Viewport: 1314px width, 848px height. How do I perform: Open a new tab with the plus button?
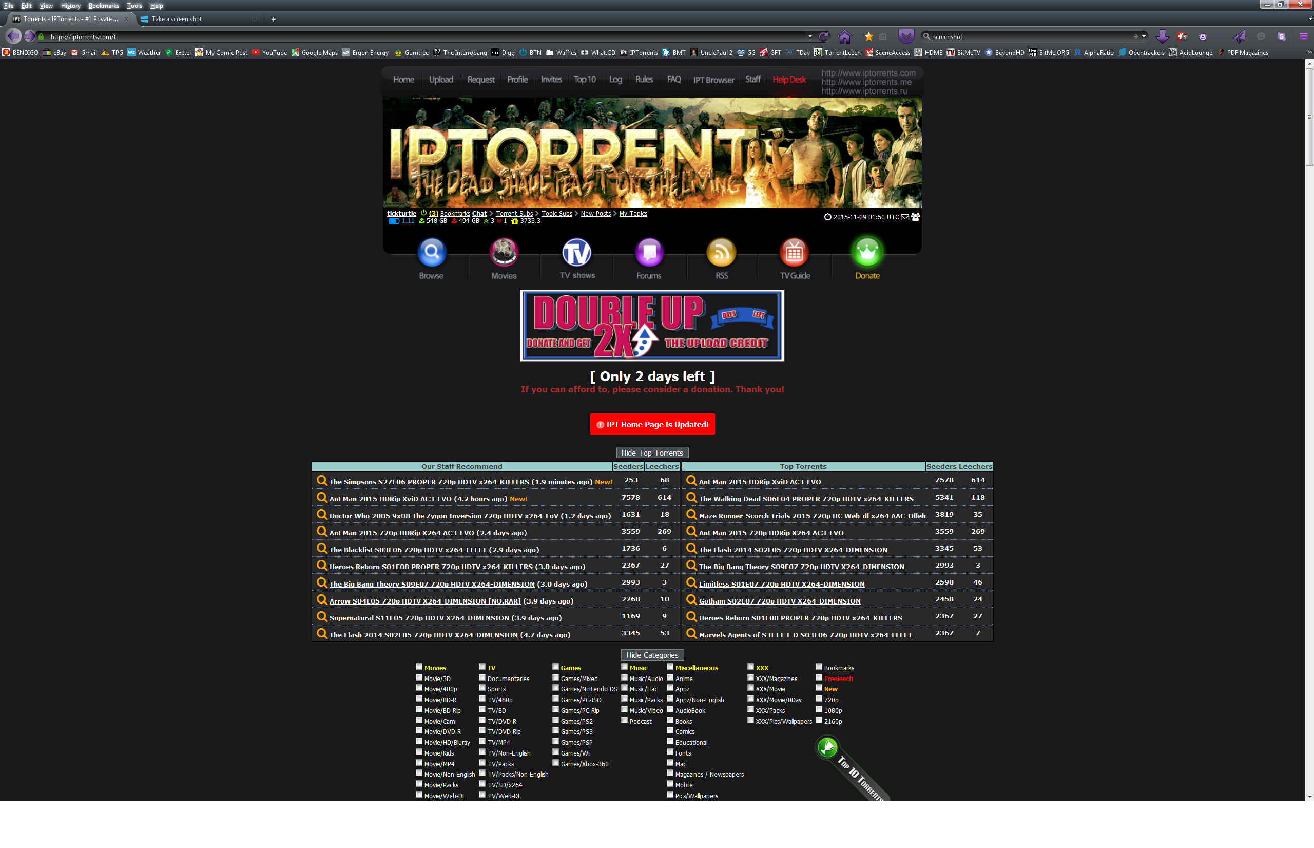click(274, 20)
